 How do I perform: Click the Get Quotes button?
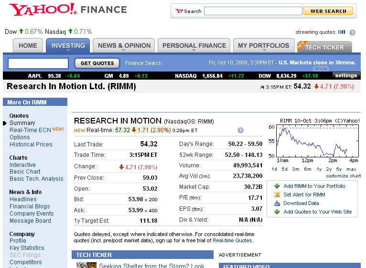click(97, 63)
